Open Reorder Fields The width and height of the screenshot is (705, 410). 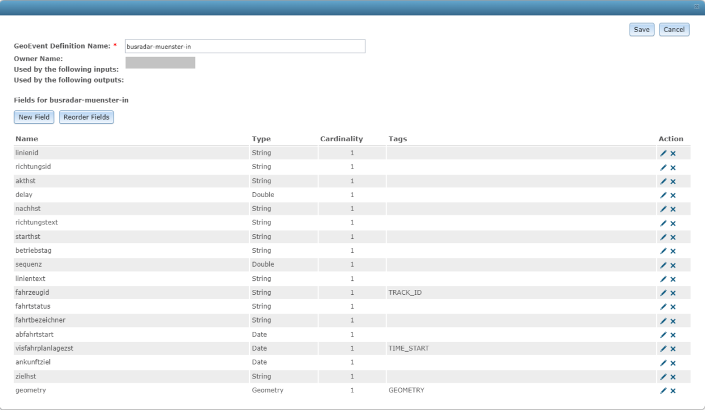pos(86,117)
